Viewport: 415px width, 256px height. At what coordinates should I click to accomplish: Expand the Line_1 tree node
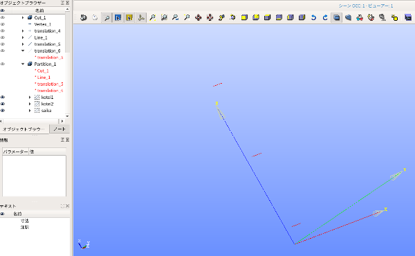23,37
